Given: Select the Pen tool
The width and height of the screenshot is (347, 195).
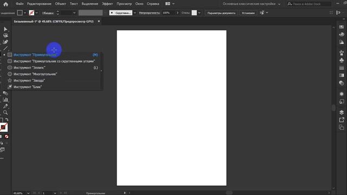Looking at the screenshot, I should pyautogui.click(x=5, y=42).
